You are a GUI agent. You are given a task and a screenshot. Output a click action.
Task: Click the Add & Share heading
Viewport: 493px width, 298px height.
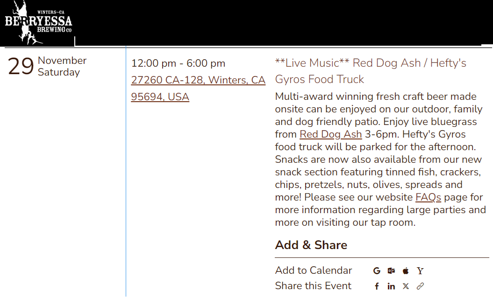pos(311,245)
